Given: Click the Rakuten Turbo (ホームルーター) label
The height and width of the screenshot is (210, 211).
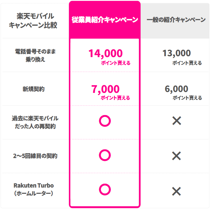Looking at the screenshot, I should tap(34, 189).
